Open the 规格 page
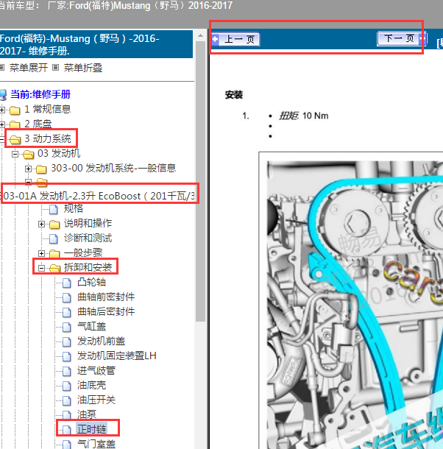Screen dimensions: 443x449 (x=74, y=208)
